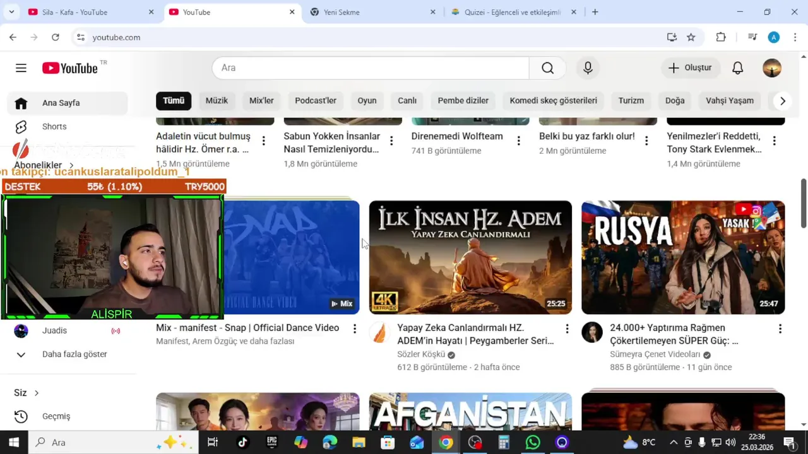The height and width of the screenshot is (454, 808).
Task: Open the Snap Official Dance Video thumbnail
Action: coord(292,257)
